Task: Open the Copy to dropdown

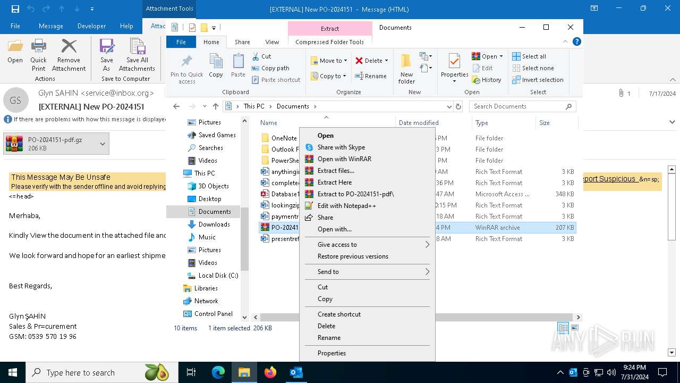Action: tap(329, 76)
